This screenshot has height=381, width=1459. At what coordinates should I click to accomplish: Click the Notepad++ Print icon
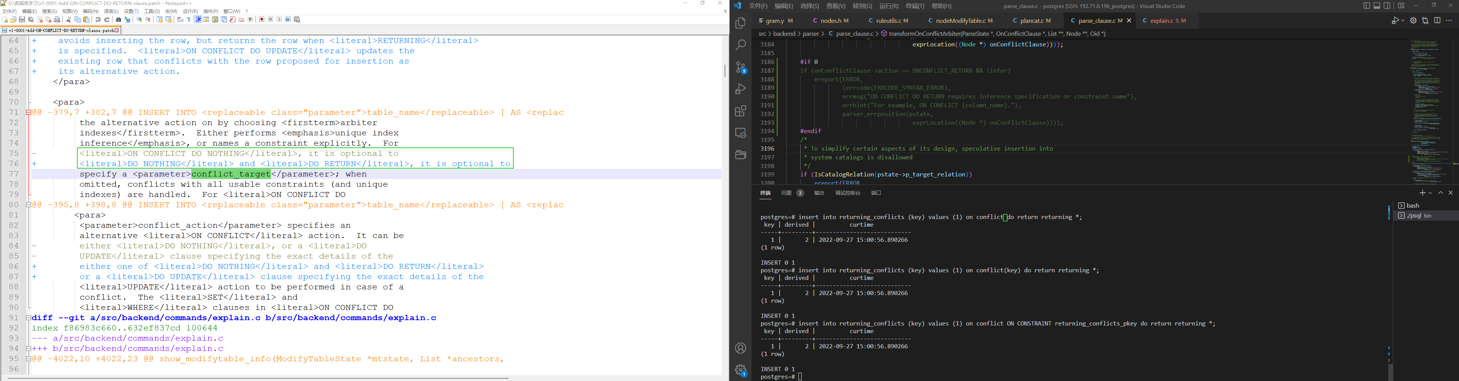[x=57, y=20]
